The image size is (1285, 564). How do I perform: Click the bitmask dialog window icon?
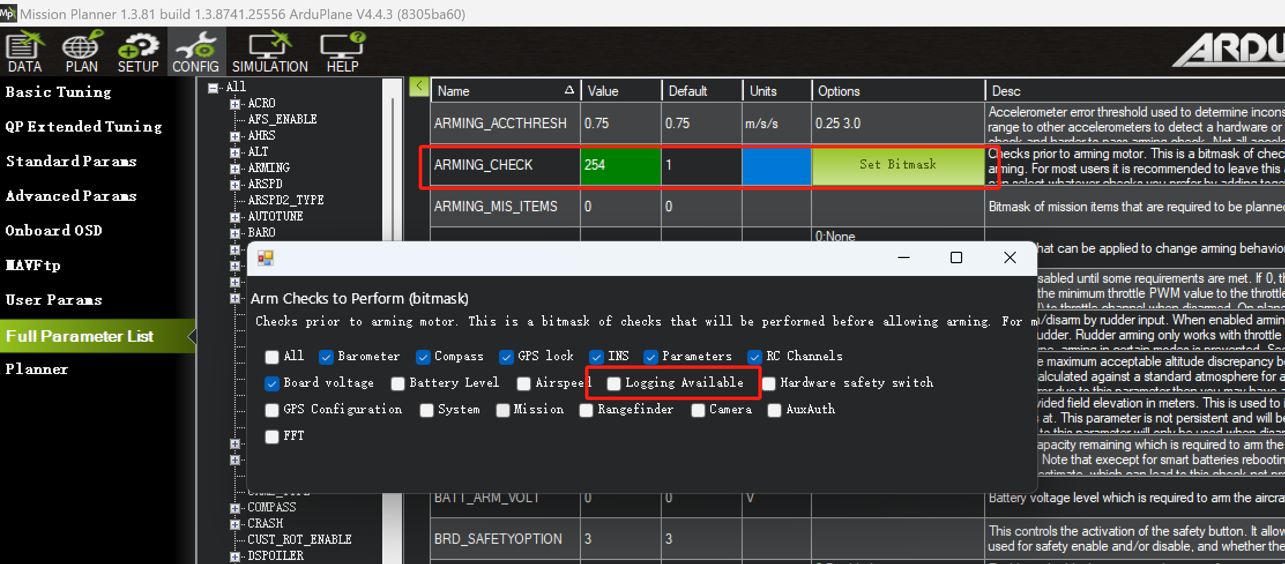pos(266,257)
